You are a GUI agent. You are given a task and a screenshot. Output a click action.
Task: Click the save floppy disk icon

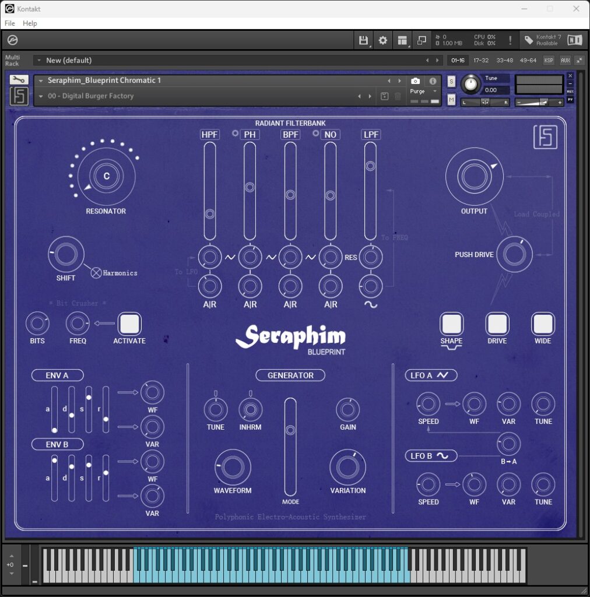click(363, 40)
